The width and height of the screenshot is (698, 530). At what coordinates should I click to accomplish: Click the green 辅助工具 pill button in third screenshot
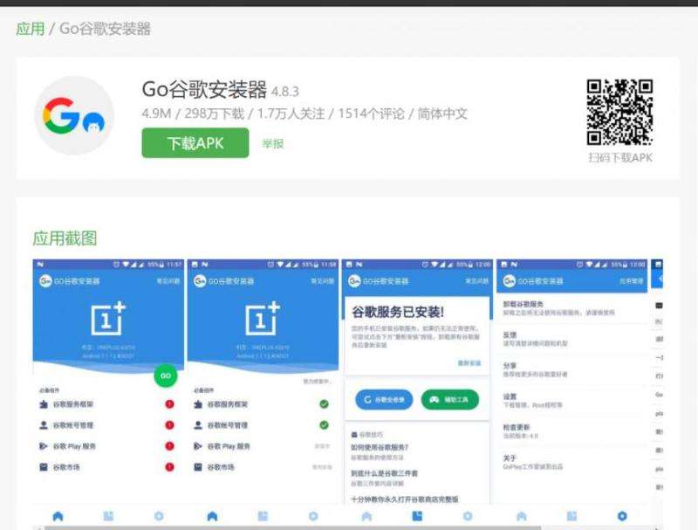(x=449, y=400)
